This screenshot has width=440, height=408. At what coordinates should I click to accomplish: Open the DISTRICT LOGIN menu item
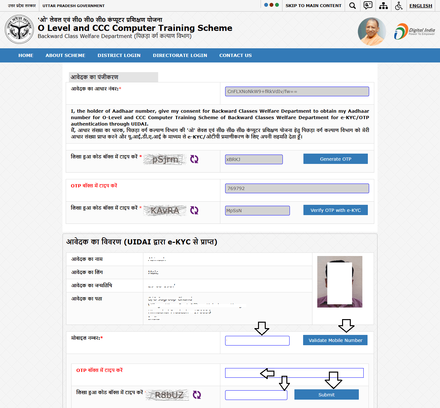(119, 55)
